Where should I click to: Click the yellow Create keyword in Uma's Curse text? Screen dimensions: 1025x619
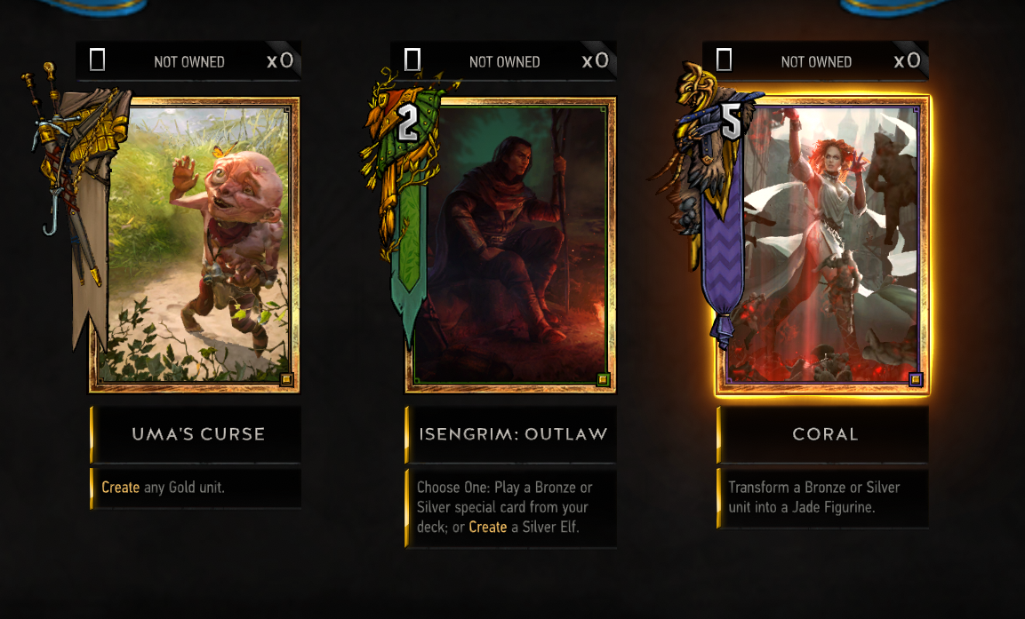(x=120, y=487)
